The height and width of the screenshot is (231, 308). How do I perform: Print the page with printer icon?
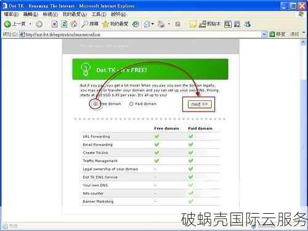(161, 24)
